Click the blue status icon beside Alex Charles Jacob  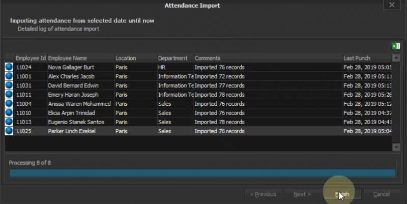(x=9, y=76)
